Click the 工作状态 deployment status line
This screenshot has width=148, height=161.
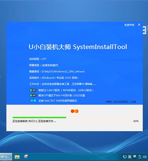pyautogui.click(x=63, y=84)
